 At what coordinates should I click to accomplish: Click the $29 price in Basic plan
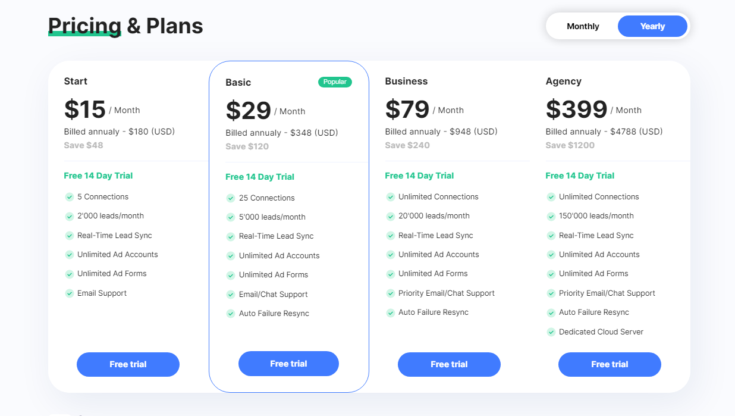click(x=249, y=111)
